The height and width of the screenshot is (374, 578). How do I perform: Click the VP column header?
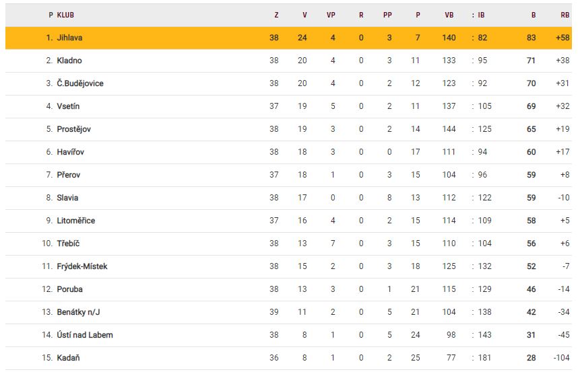[331, 14]
